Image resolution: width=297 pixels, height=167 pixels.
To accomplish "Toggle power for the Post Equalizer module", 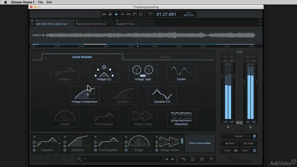I will (x=96, y=150).
